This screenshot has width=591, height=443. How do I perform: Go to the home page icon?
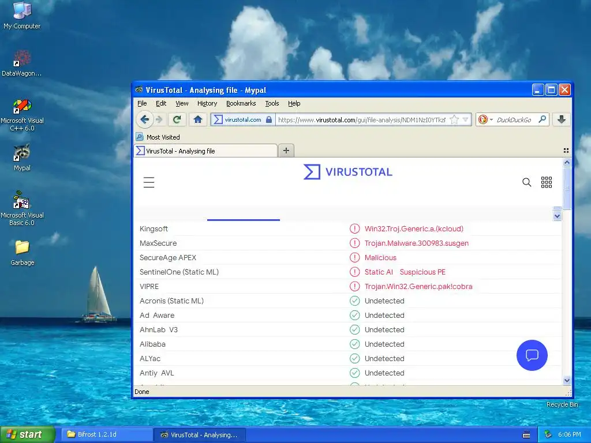(x=197, y=120)
